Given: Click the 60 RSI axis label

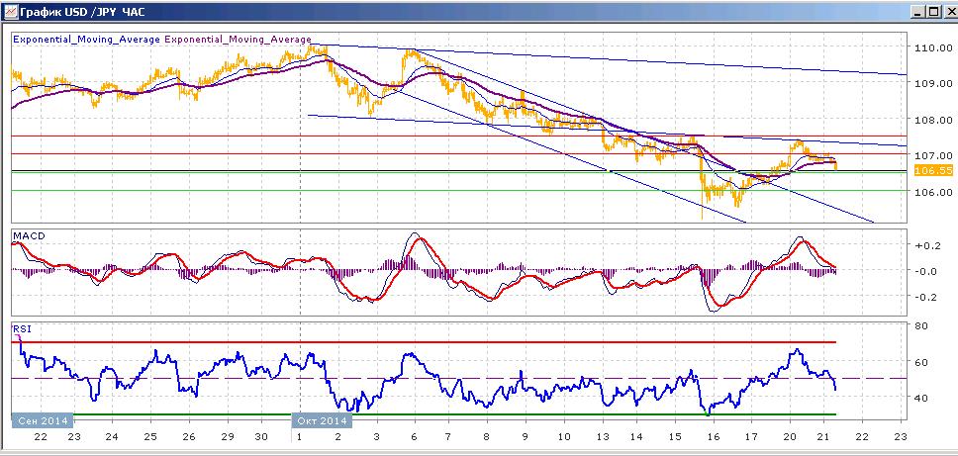Looking at the screenshot, I should pyautogui.click(x=920, y=362).
